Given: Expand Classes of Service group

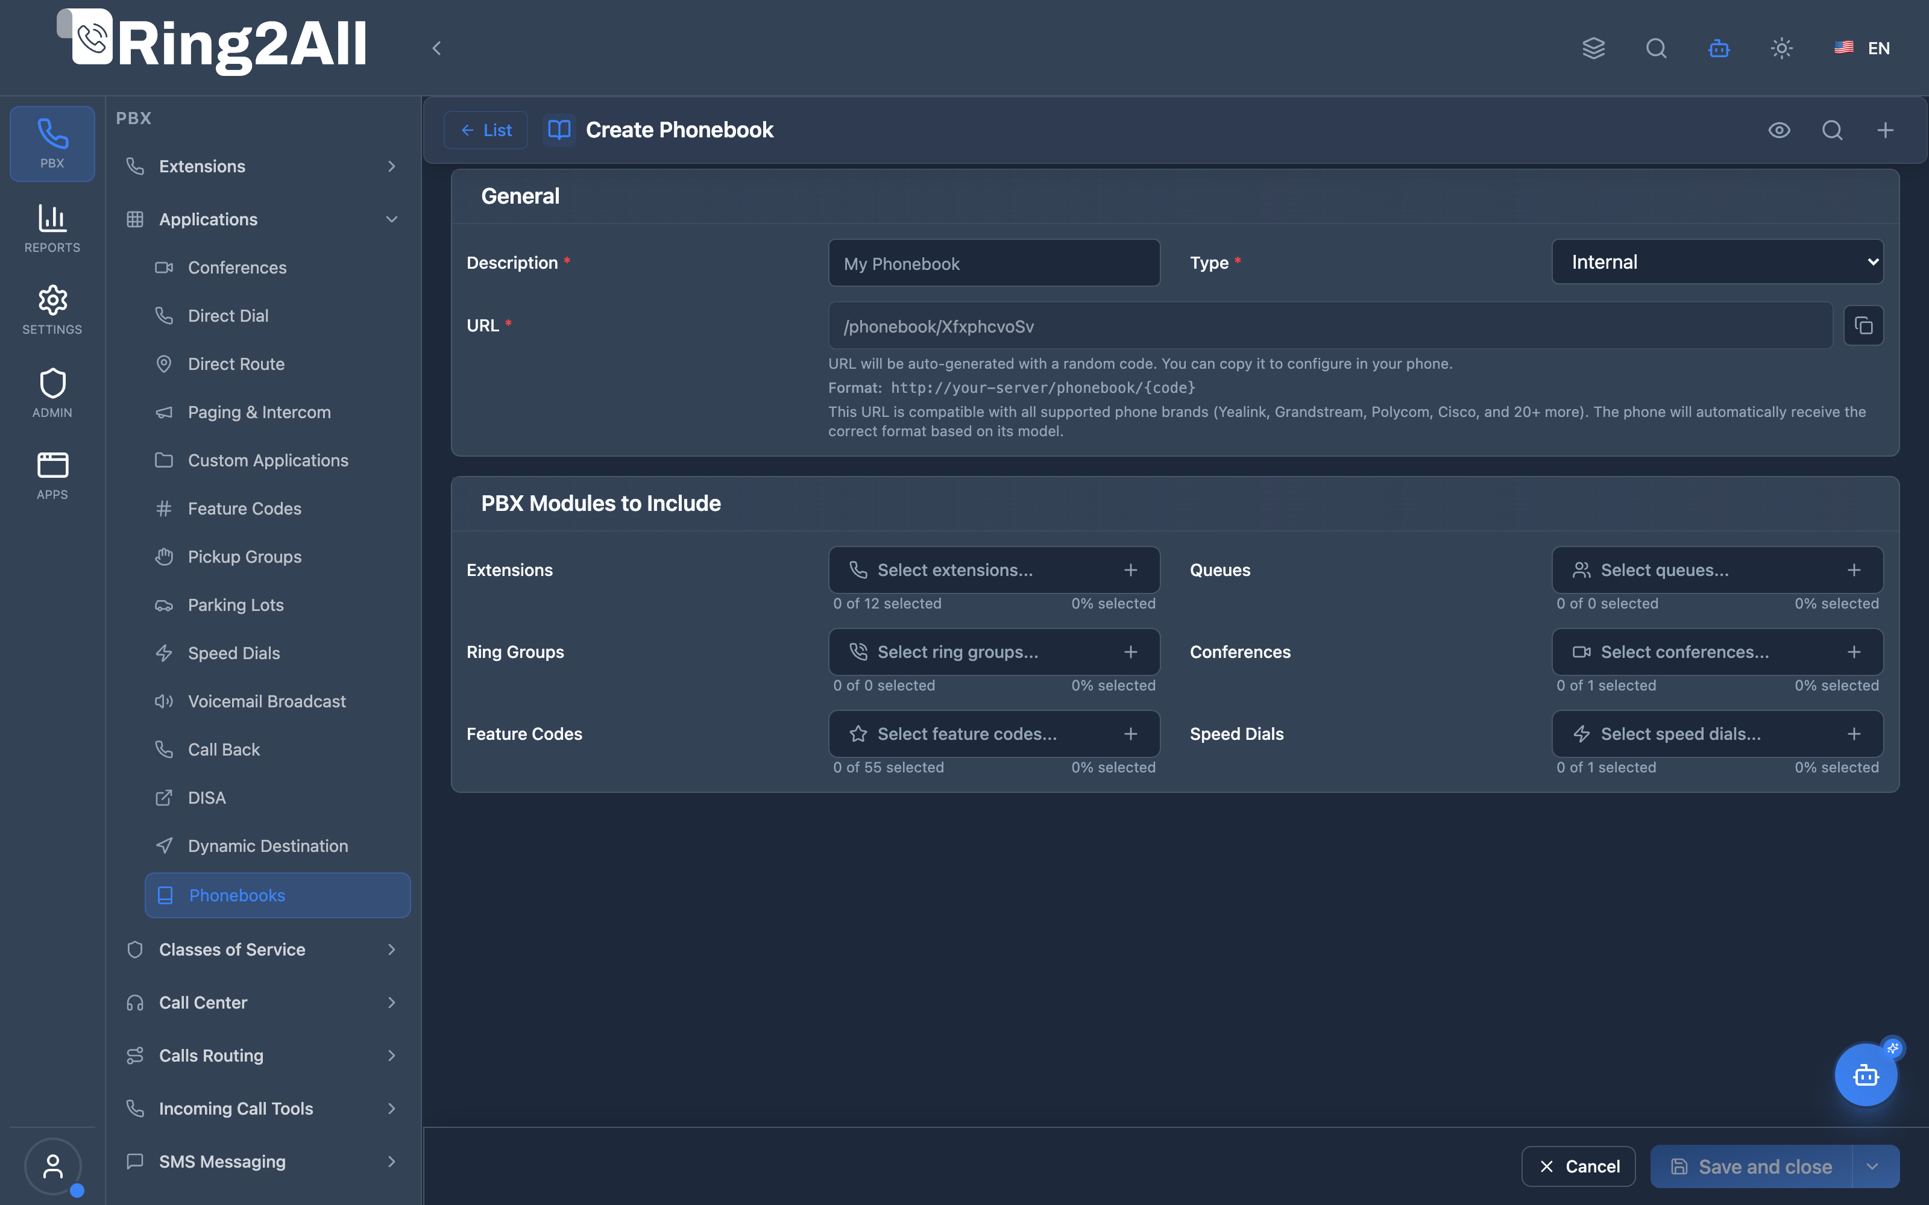Looking at the screenshot, I should [263, 949].
